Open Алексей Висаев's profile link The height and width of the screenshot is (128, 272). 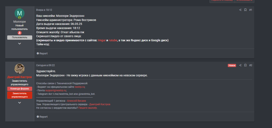(x=77, y=101)
